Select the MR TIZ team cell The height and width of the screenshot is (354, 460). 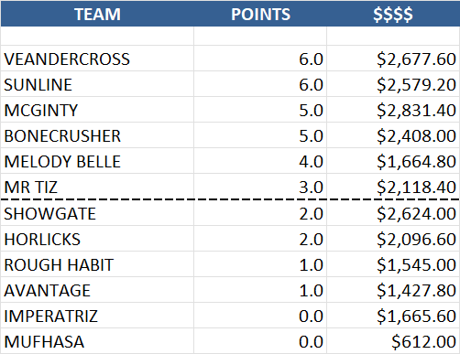coord(97,187)
